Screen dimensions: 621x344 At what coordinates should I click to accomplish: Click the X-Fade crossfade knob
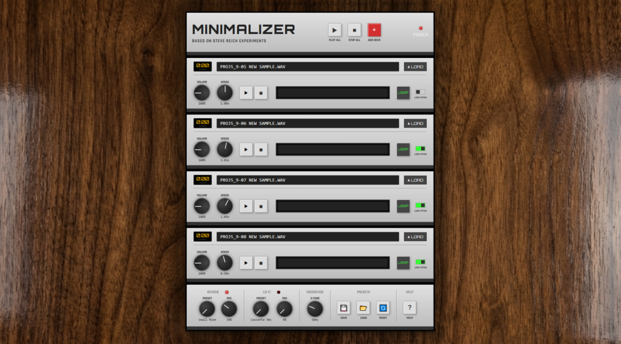click(315, 309)
